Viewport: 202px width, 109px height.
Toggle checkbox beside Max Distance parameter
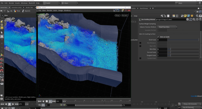click(140, 43)
